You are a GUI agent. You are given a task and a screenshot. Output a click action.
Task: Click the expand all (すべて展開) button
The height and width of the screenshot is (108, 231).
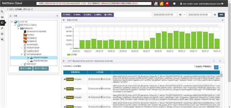tap(26, 68)
